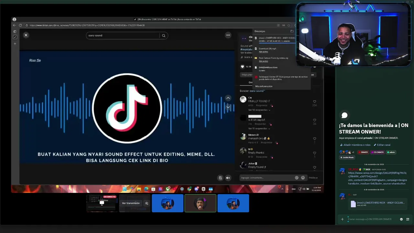Open Settings gear from taskbar
The height and width of the screenshot is (233, 414).
click(182, 189)
